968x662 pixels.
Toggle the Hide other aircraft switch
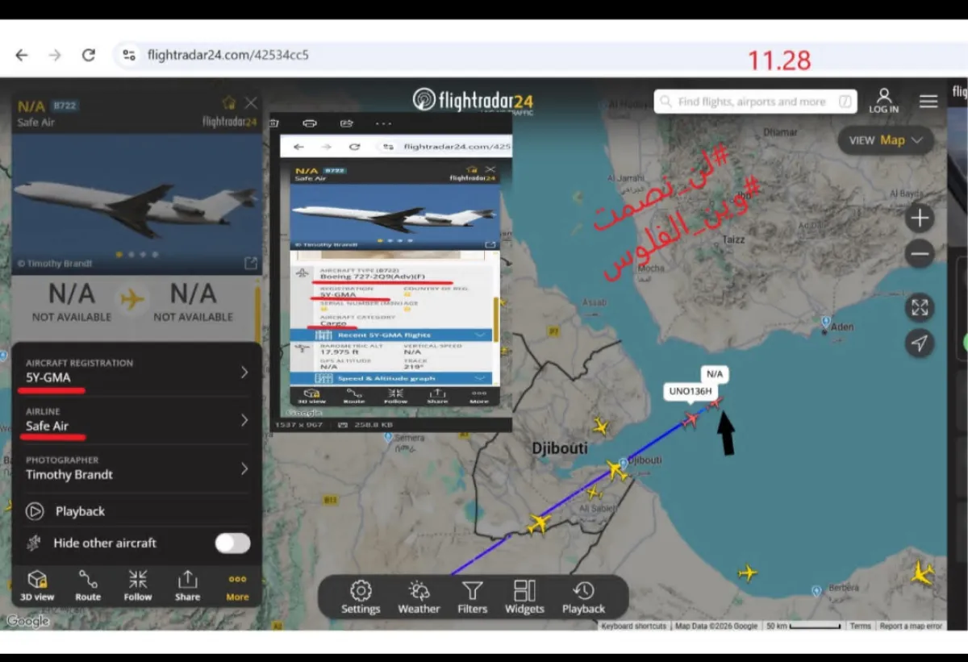click(x=232, y=543)
